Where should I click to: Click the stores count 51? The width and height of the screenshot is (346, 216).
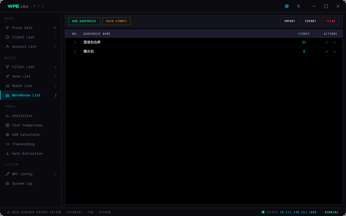click(304, 42)
